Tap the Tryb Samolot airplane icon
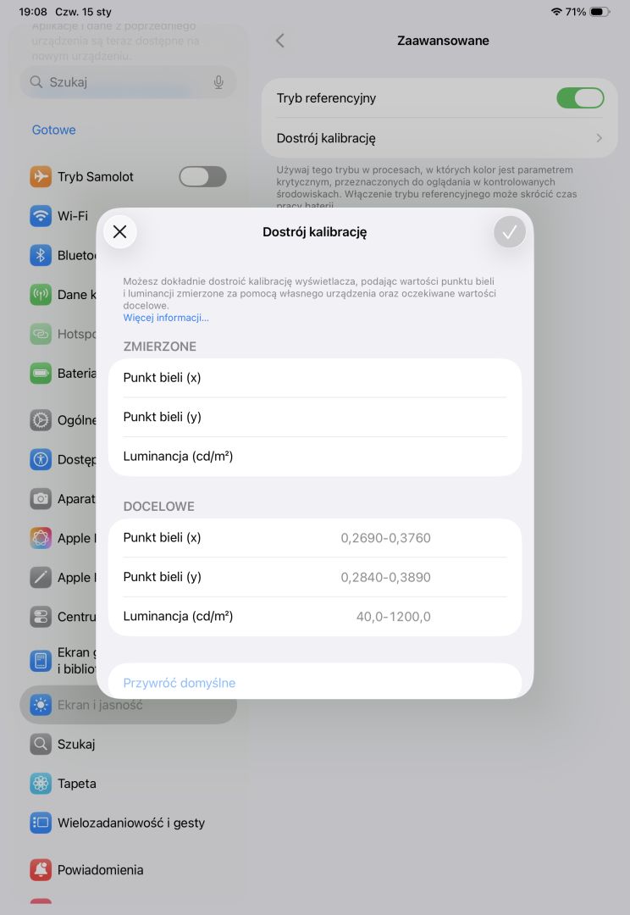Image resolution: width=630 pixels, height=915 pixels. 41,176
